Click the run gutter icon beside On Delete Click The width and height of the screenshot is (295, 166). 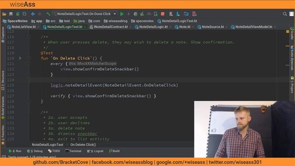[x=20, y=59]
